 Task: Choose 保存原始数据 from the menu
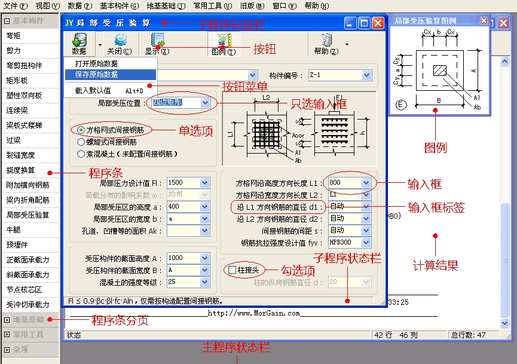[x=111, y=75]
